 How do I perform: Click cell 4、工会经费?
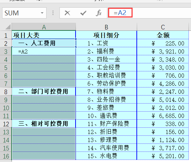tap(106, 67)
